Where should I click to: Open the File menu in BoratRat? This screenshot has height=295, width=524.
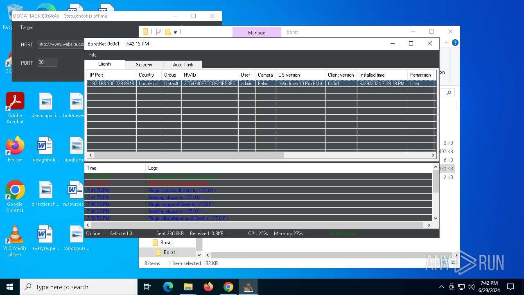tap(93, 55)
